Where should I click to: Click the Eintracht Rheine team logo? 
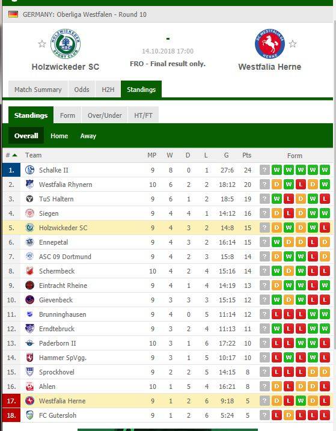pyautogui.click(x=29, y=286)
